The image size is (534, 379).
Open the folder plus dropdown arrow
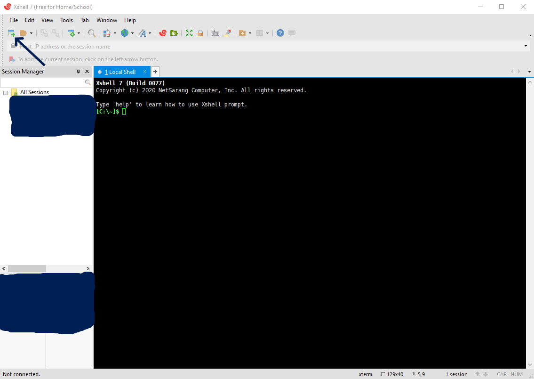(250, 33)
